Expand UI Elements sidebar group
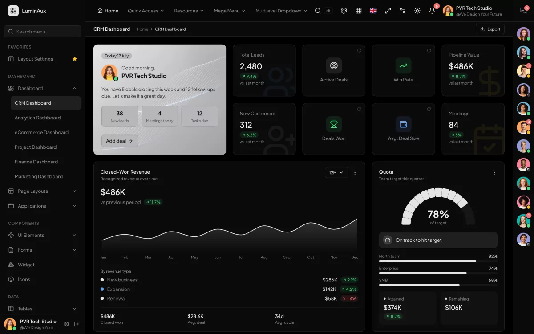The height and width of the screenshot is (334, 534). (43, 235)
